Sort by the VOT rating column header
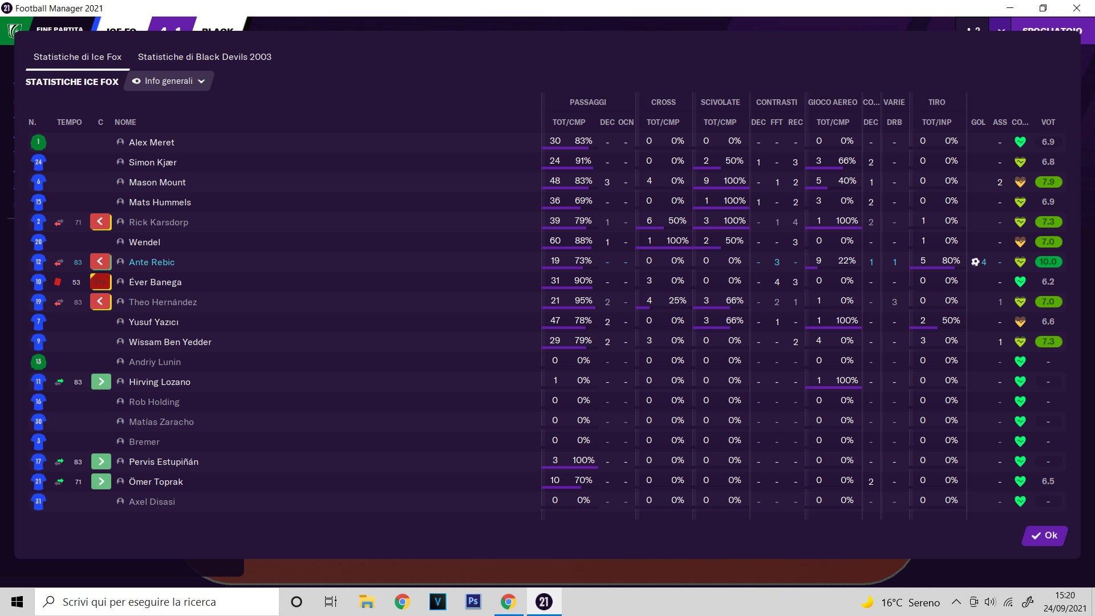Screen dimensions: 1095x616 pyautogui.click(x=1048, y=122)
